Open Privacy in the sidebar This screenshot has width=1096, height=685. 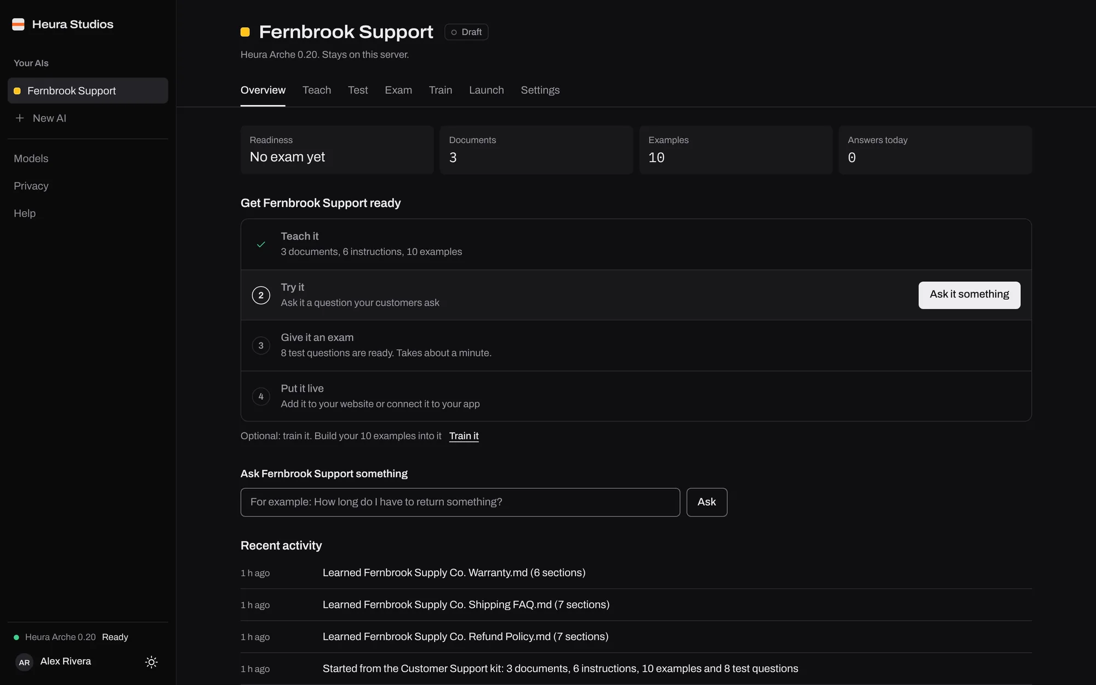tap(31, 186)
